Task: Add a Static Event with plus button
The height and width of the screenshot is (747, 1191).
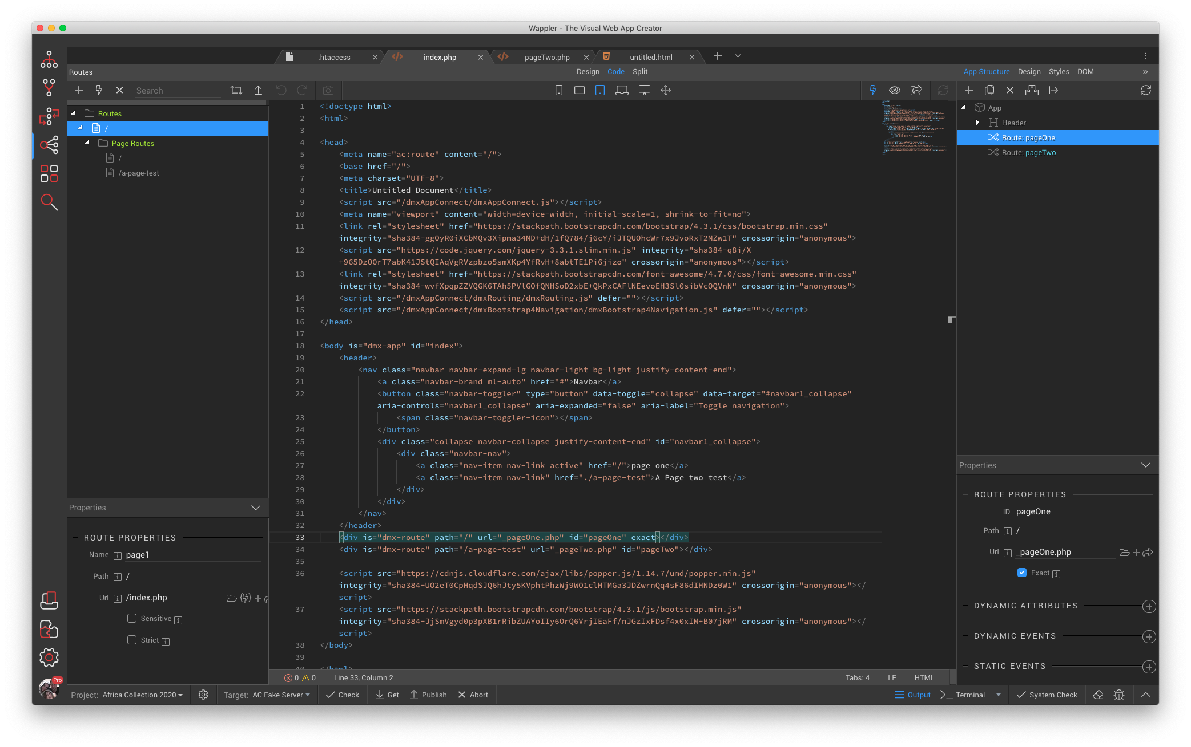Action: [x=1149, y=667]
